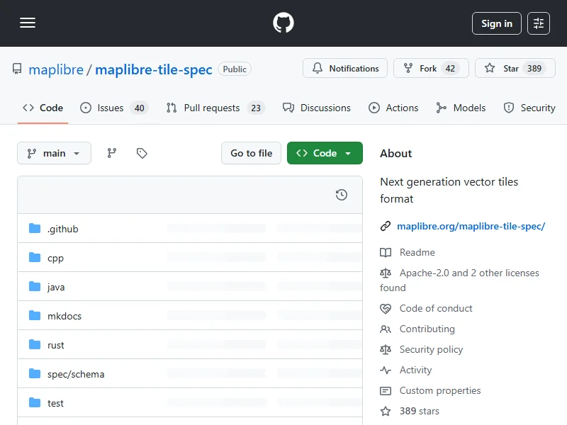This screenshot has height=425, width=567.
Task: Open the hamburger navigation menu
Action: point(28,23)
